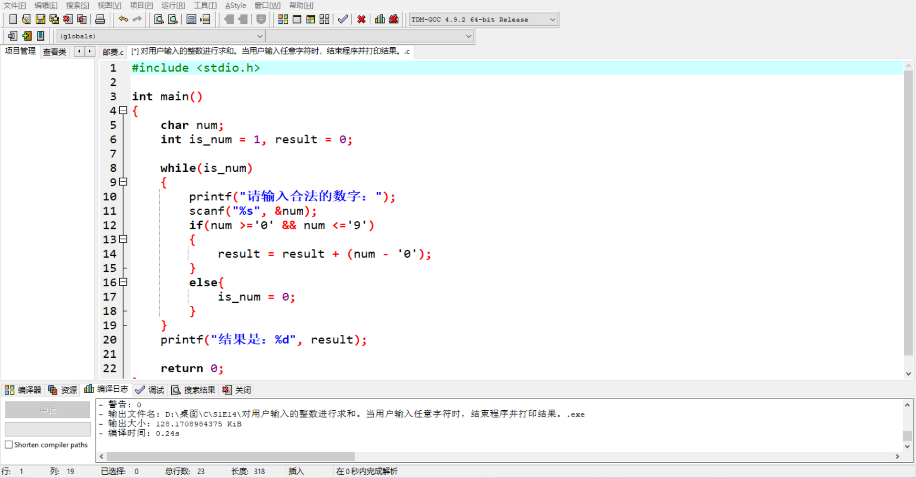Save the current file via toolbar icon
916x478 pixels.
point(40,19)
